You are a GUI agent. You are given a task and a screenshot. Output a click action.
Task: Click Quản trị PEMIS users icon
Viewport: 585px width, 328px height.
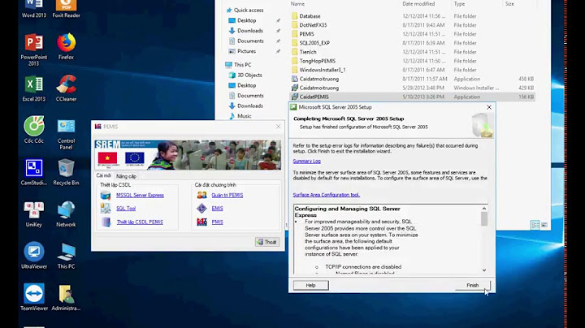(201, 195)
